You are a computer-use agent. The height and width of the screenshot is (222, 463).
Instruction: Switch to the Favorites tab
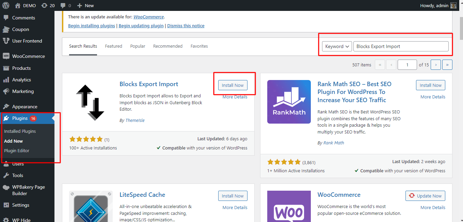(x=199, y=46)
